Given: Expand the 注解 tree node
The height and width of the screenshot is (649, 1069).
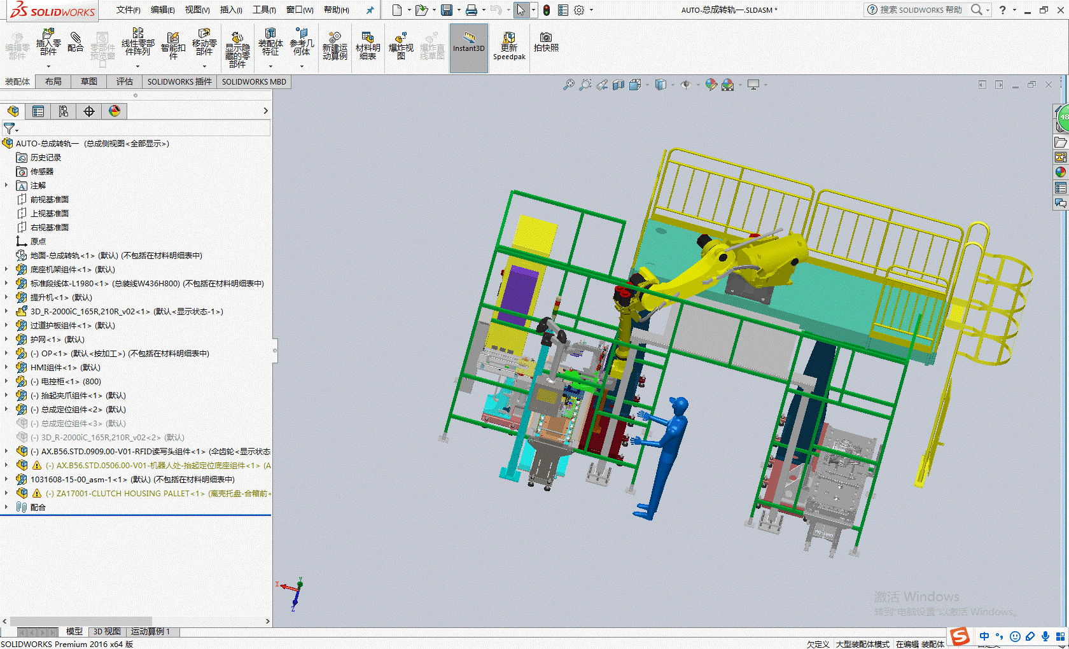Looking at the screenshot, I should (x=6, y=185).
